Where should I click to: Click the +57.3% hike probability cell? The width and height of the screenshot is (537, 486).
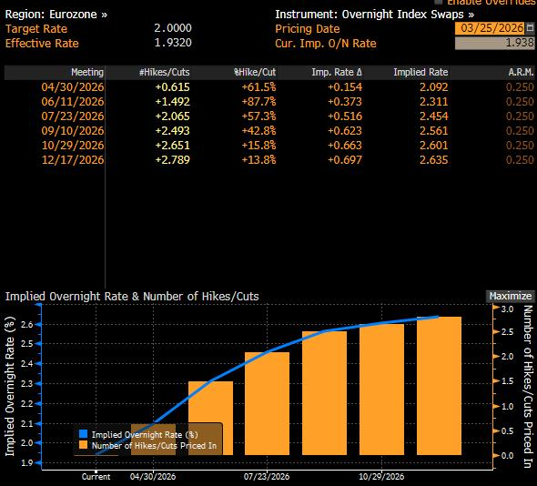258,116
